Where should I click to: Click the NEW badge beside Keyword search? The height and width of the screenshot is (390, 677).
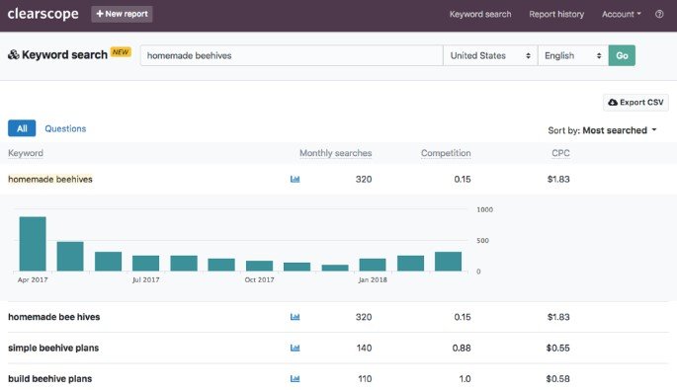[x=121, y=52]
